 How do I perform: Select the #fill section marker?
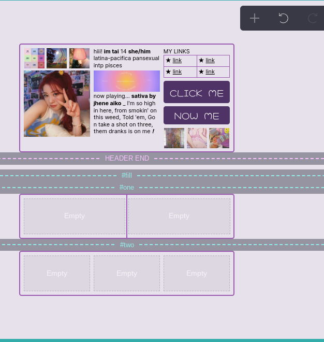click(x=127, y=175)
